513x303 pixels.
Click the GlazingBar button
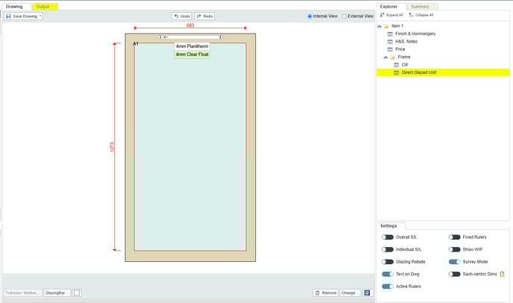[x=57, y=293]
